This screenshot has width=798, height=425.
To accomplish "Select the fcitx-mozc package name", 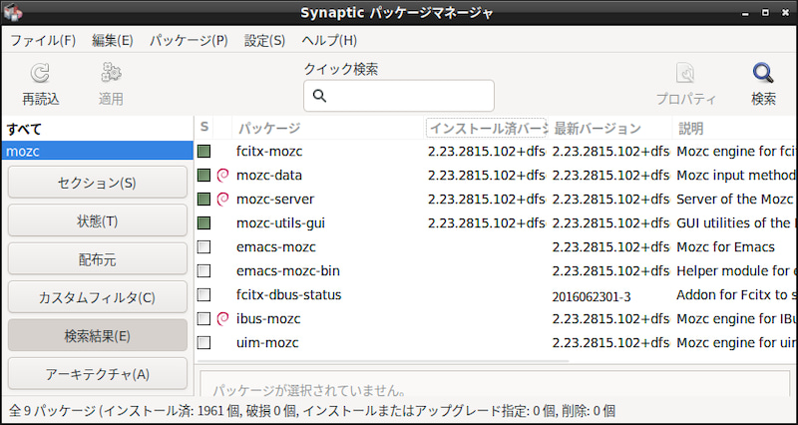I will (269, 152).
